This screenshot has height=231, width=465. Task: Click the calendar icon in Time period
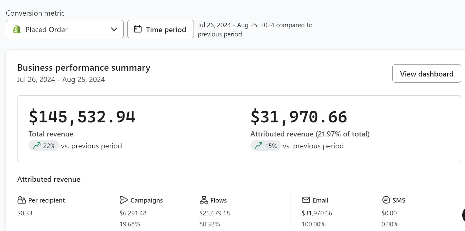[138, 29]
